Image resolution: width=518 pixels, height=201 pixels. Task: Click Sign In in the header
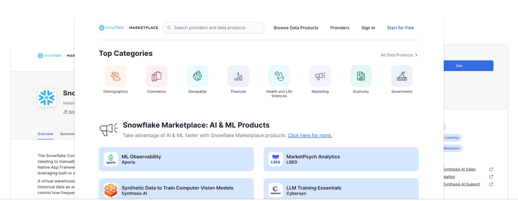point(368,28)
